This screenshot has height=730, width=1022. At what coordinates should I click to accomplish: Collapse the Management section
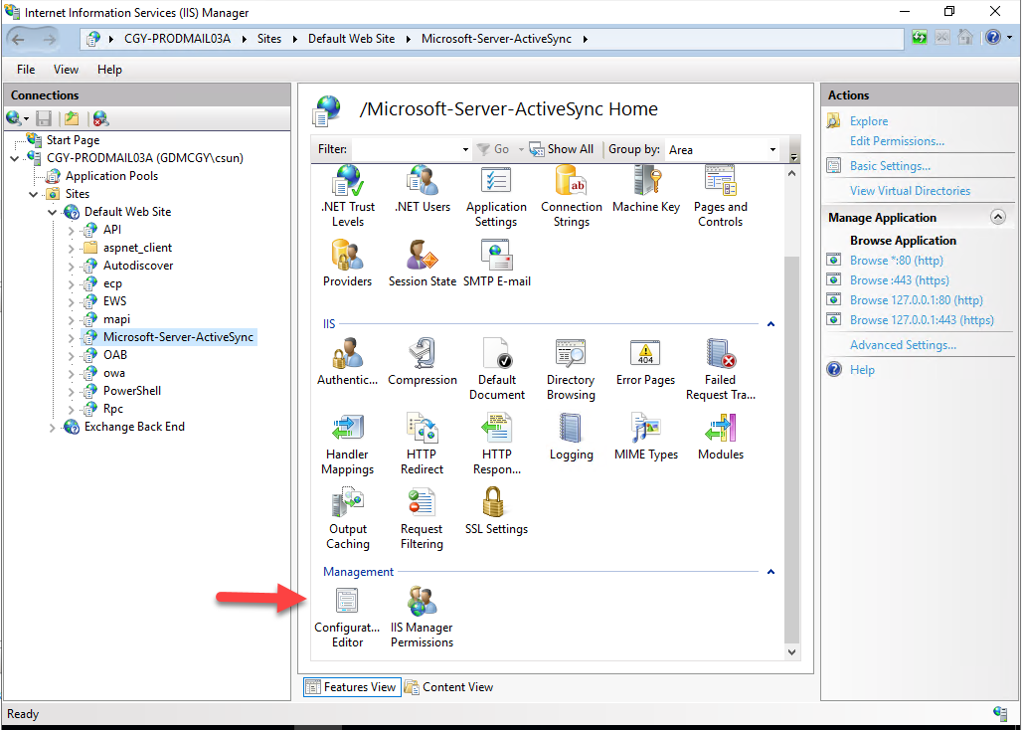770,572
